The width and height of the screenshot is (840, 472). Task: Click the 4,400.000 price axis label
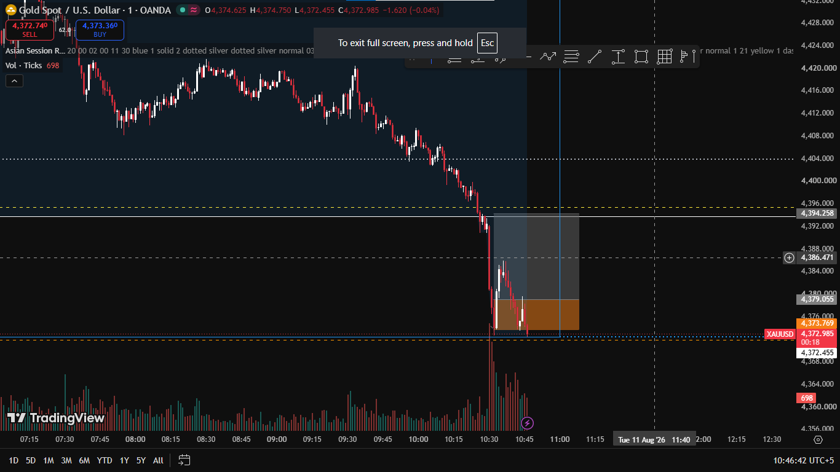click(818, 181)
